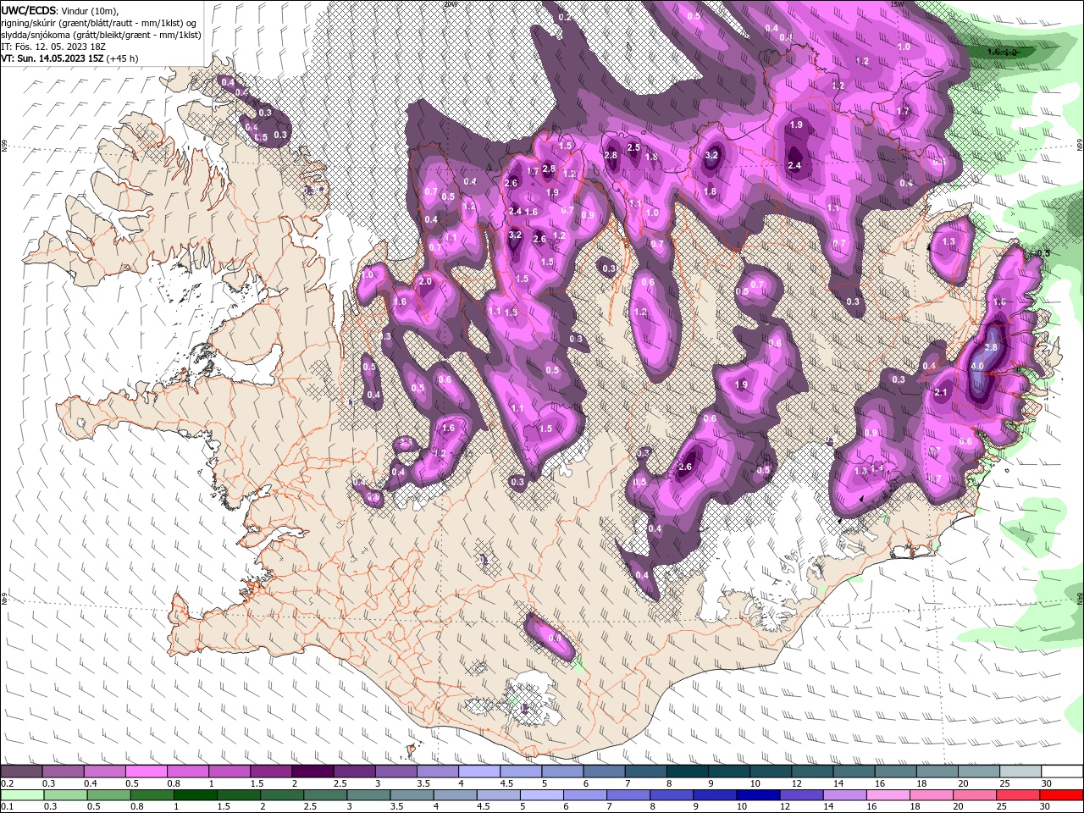Click the 0.1 label in rain legend

tap(7, 807)
